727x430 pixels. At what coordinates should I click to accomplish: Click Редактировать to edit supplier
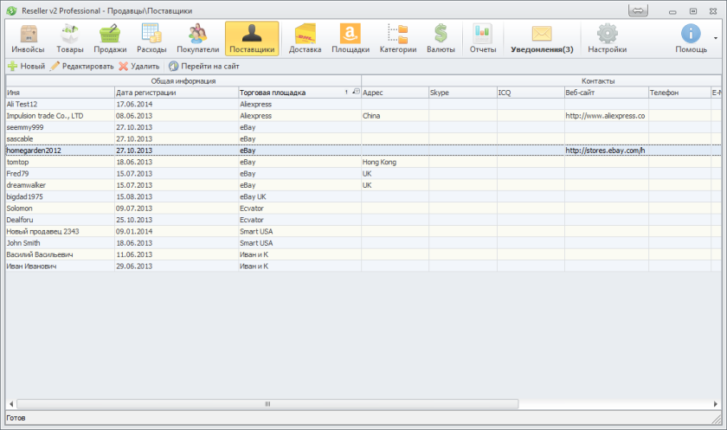point(81,66)
